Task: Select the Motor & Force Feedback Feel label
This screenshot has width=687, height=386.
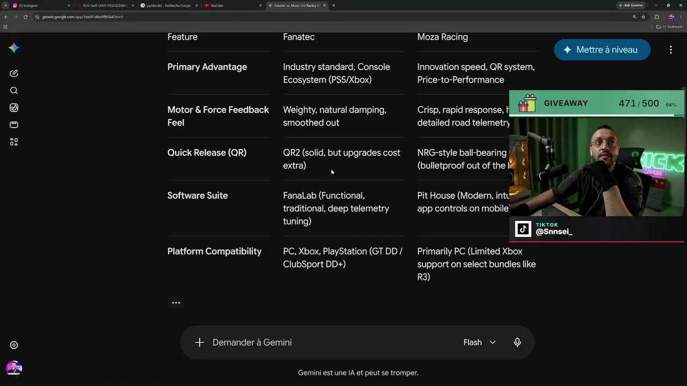Action: [x=218, y=116]
